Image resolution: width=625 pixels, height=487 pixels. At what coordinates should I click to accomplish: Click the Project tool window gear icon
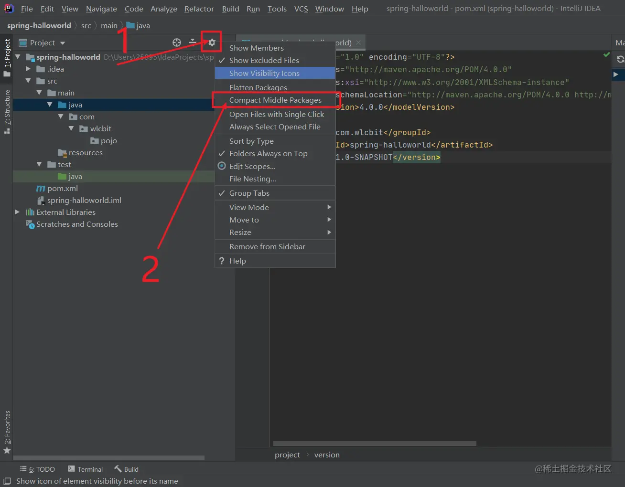[212, 42]
